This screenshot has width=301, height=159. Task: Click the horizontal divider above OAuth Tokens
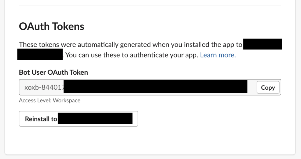click(150, 6)
